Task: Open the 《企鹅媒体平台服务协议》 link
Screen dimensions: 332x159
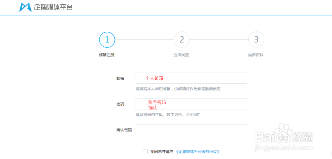Action: point(198,152)
